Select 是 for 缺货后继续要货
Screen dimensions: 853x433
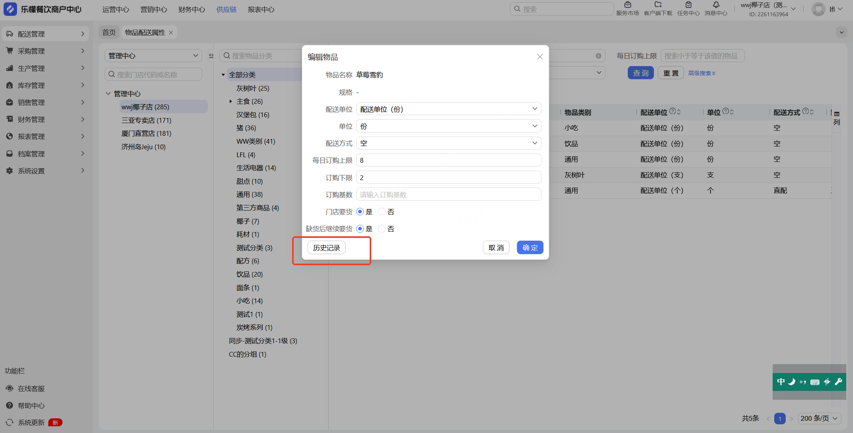pos(360,229)
